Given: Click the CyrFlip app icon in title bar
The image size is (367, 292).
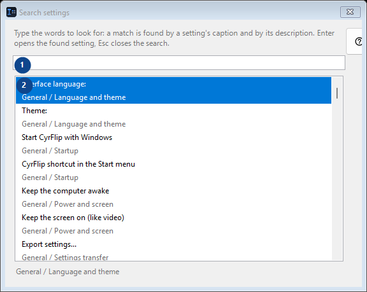Looking at the screenshot, I should [11, 12].
